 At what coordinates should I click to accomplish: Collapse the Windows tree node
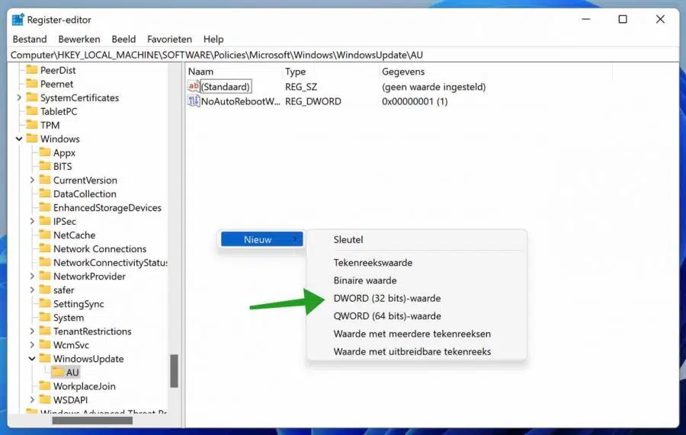[19, 139]
